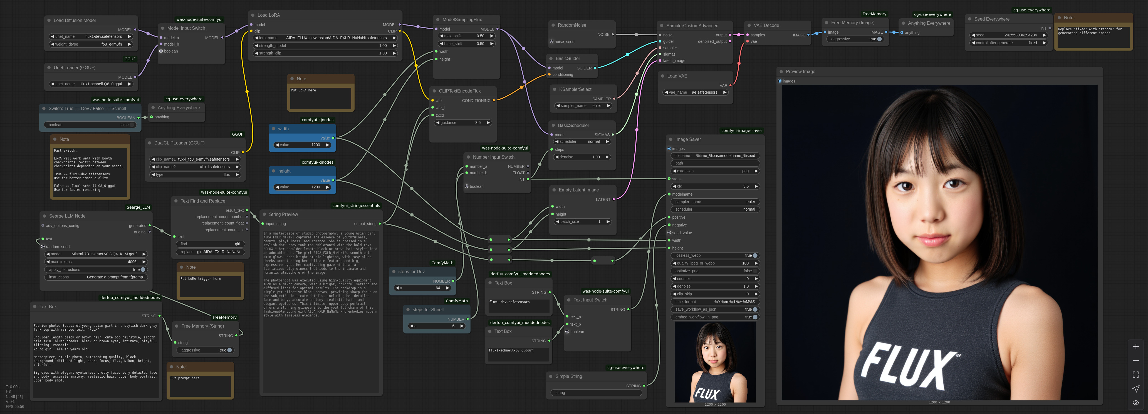Click the fit view brackets icon

click(1135, 375)
